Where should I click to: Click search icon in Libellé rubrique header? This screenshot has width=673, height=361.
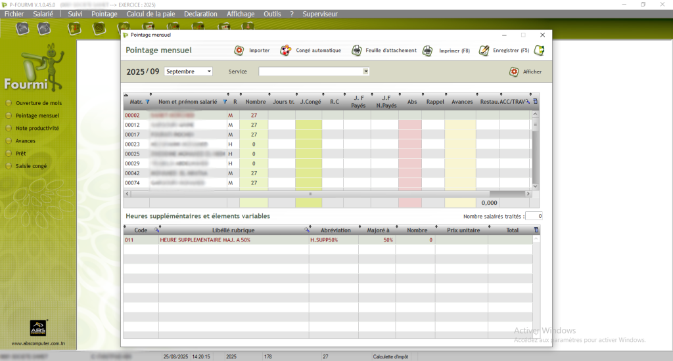(306, 230)
